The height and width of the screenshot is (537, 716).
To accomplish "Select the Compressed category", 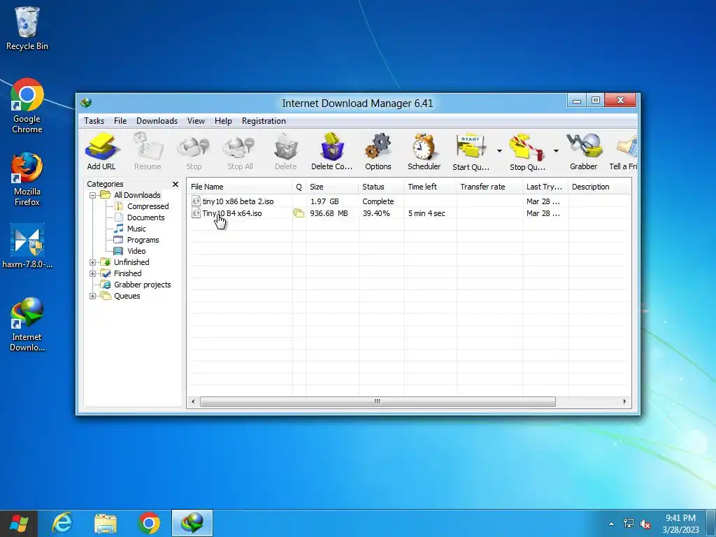I will pos(148,206).
